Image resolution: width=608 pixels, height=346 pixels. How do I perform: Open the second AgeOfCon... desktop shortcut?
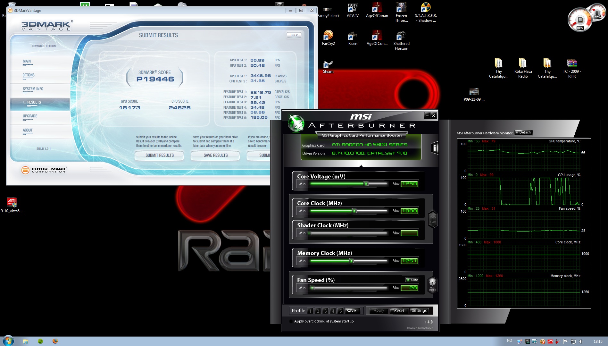click(377, 38)
